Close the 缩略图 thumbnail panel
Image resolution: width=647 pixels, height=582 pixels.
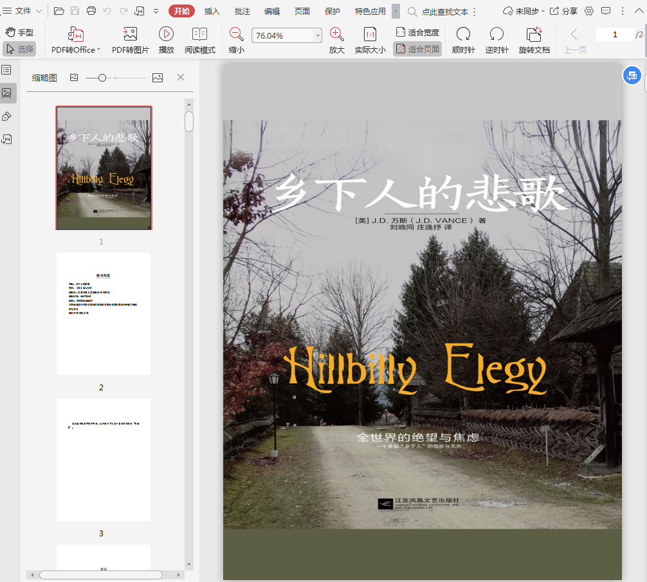pos(181,77)
